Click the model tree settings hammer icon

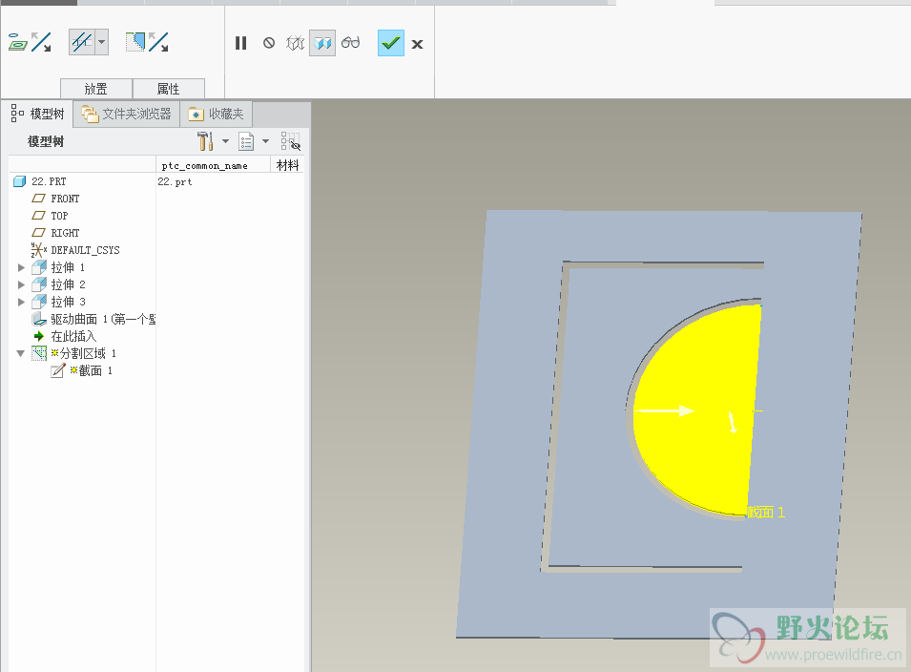[205, 141]
